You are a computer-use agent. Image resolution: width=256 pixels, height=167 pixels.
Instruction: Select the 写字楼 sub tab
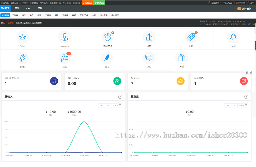[x=65, y=15]
